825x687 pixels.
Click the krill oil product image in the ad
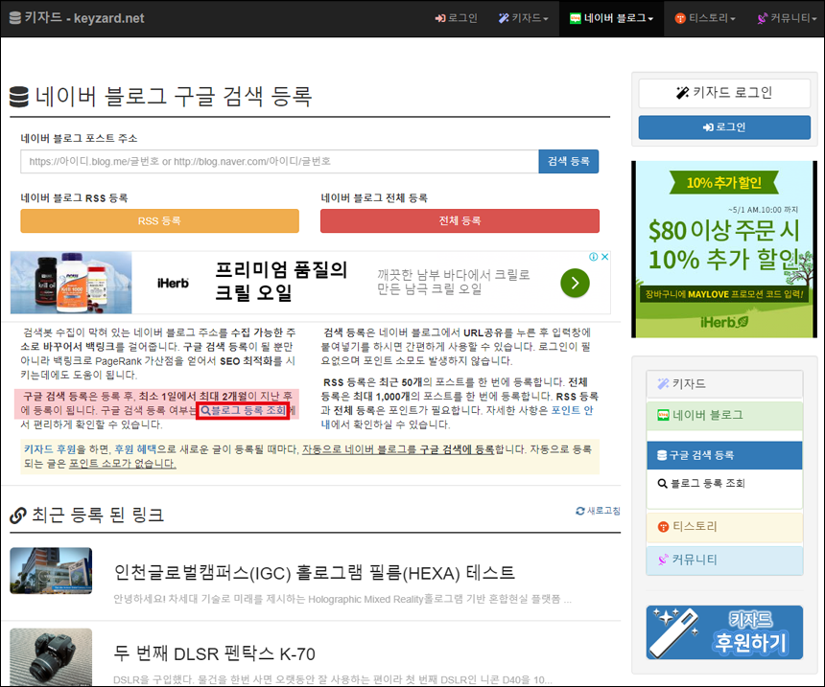click(x=71, y=283)
